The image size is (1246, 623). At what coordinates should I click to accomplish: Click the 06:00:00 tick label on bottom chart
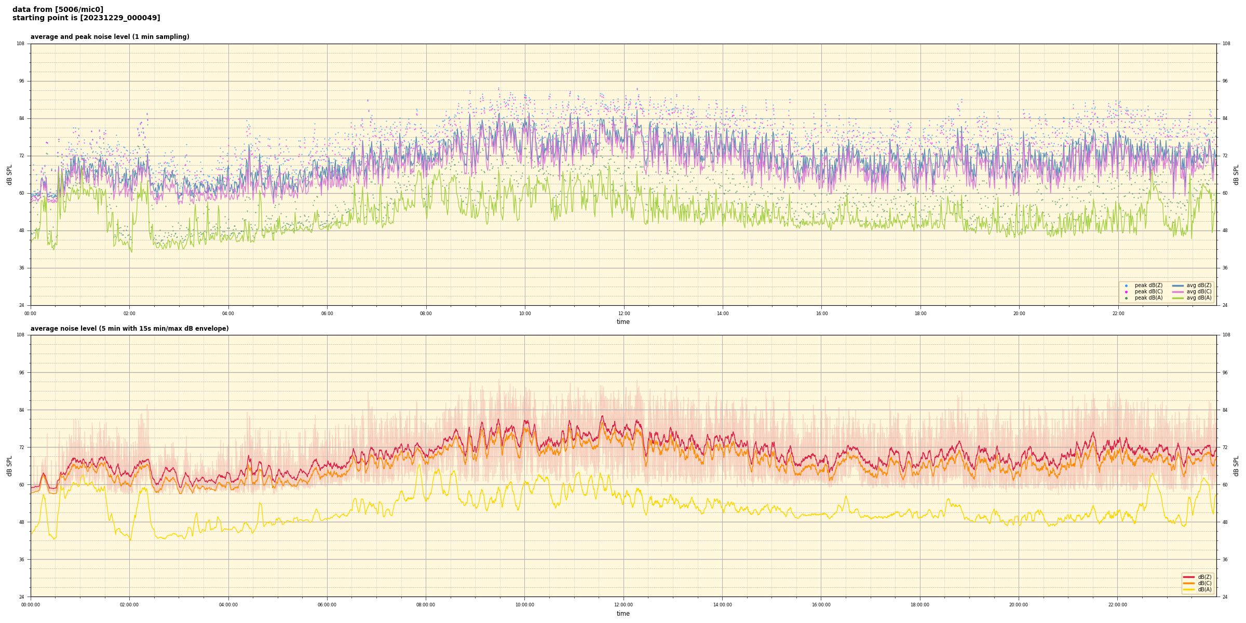point(327,605)
